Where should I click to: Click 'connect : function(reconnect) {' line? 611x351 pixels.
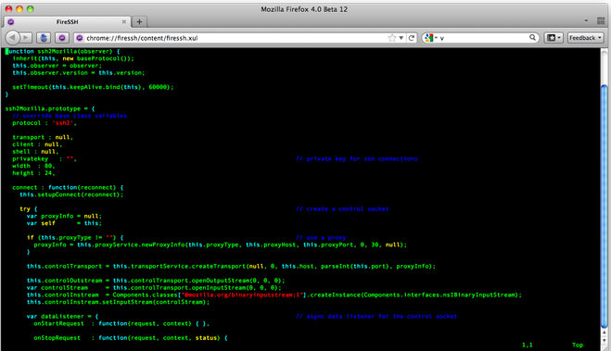coord(68,188)
